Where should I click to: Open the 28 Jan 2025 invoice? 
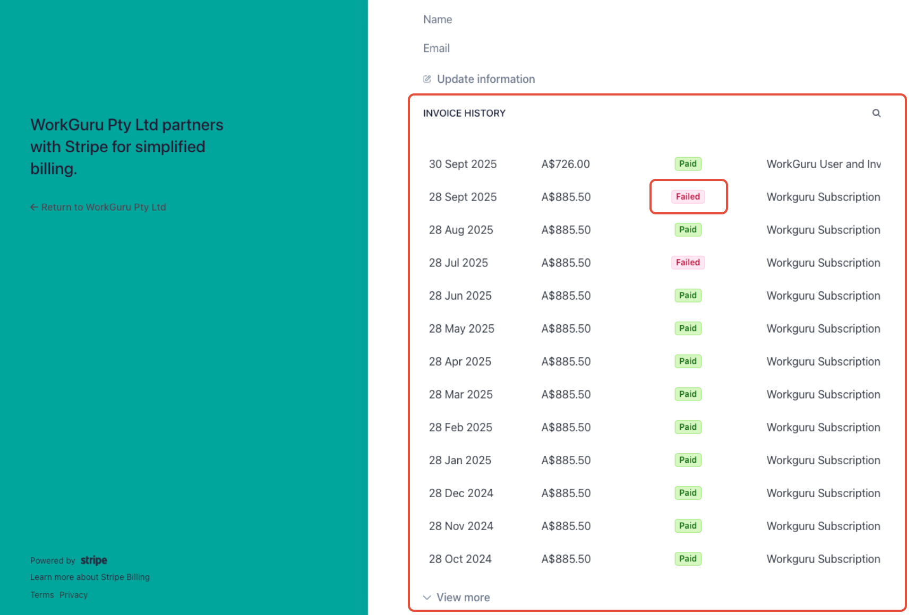click(655, 460)
